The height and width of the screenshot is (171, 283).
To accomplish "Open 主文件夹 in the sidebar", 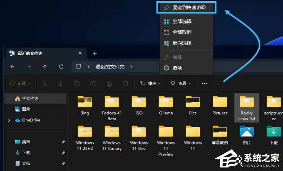I will coord(36,99).
